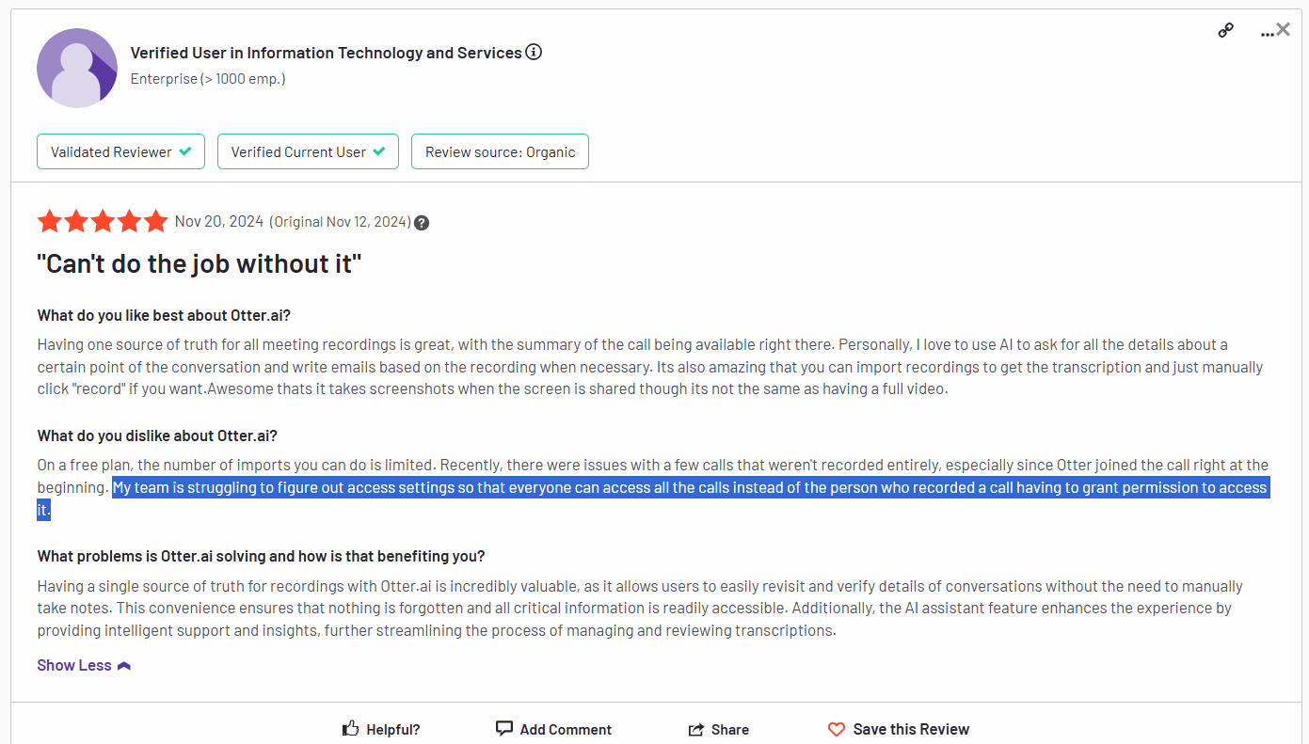Click the question mark icon next to original date

pos(422,223)
